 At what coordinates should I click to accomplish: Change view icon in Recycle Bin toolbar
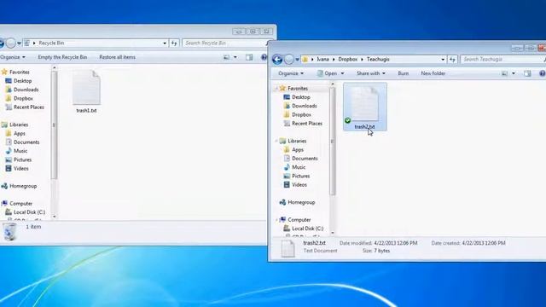coord(226,57)
